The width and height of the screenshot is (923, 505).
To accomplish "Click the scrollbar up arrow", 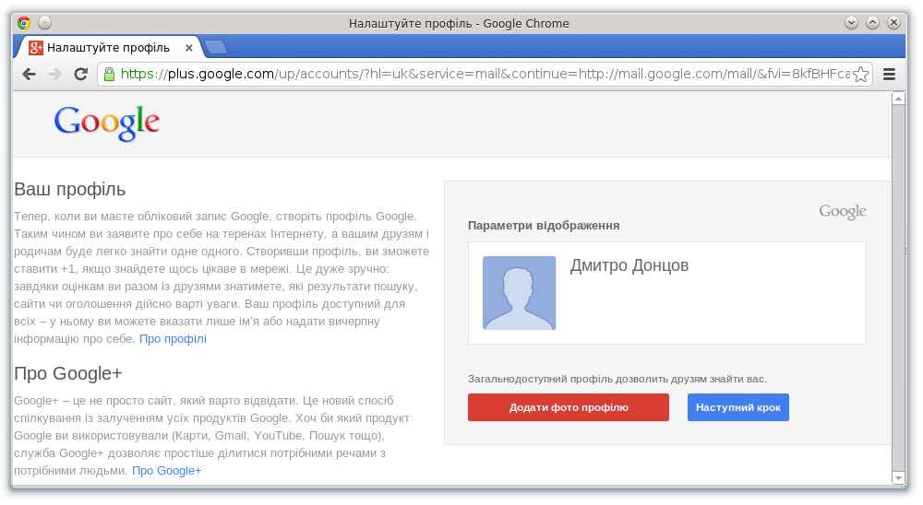I will click(x=898, y=99).
